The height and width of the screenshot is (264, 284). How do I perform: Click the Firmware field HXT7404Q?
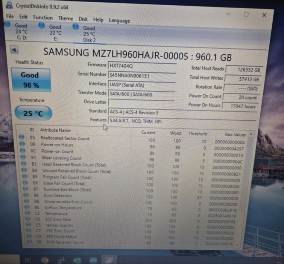tap(142, 66)
